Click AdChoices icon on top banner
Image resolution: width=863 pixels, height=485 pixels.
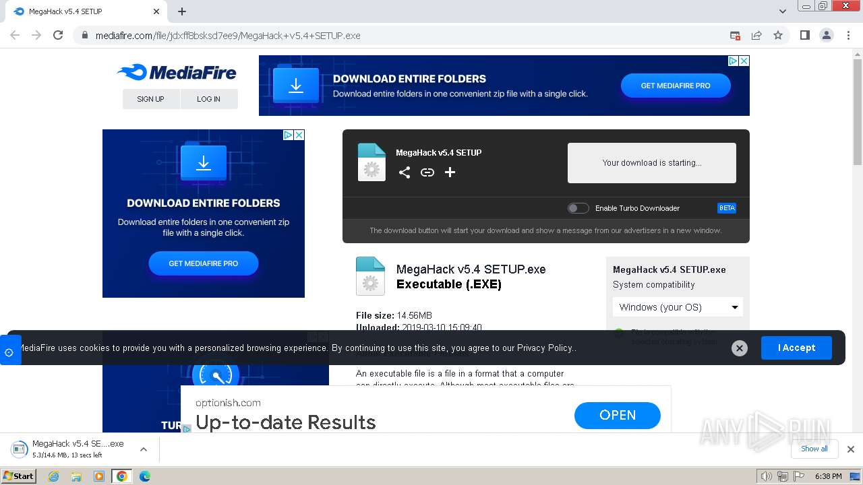tap(733, 61)
